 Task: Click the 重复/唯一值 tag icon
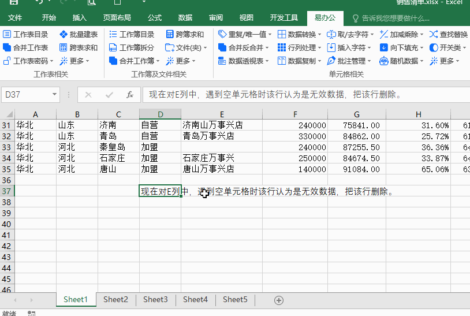click(x=222, y=35)
